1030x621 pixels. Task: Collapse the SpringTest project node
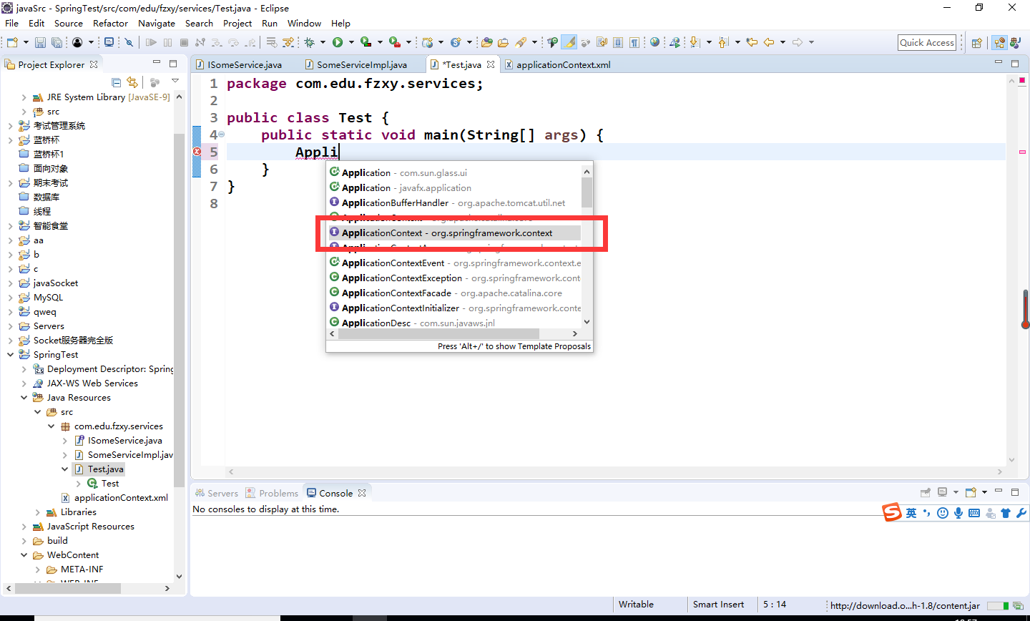[10, 355]
